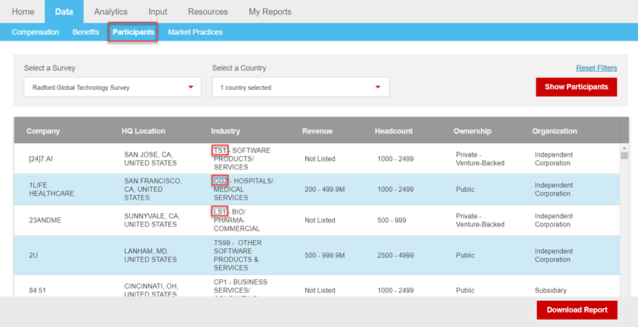Expand the Select a Survey dropdown
Screen dimensions: 638x327
(x=113, y=87)
